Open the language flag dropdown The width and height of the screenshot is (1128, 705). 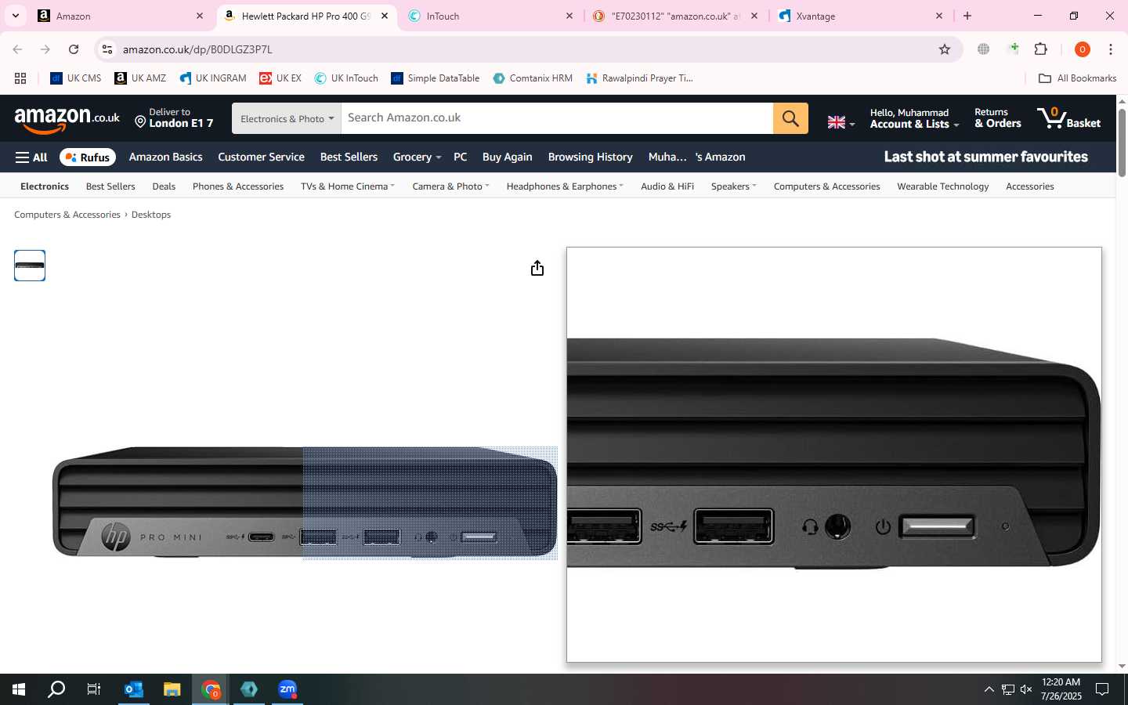point(841,122)
